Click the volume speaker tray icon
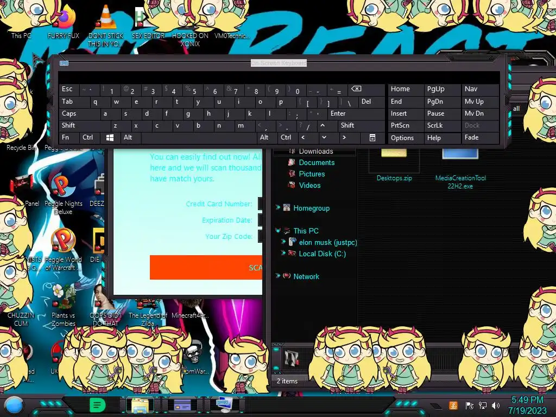 [496, 406]
